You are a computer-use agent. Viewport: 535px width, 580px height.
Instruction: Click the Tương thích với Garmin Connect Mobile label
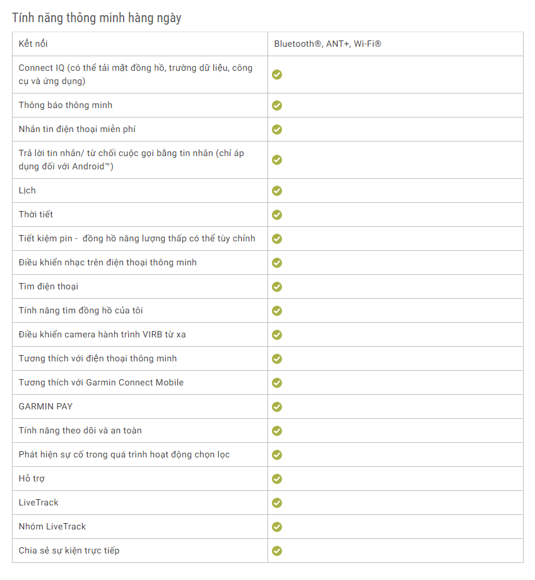(101, 382)
